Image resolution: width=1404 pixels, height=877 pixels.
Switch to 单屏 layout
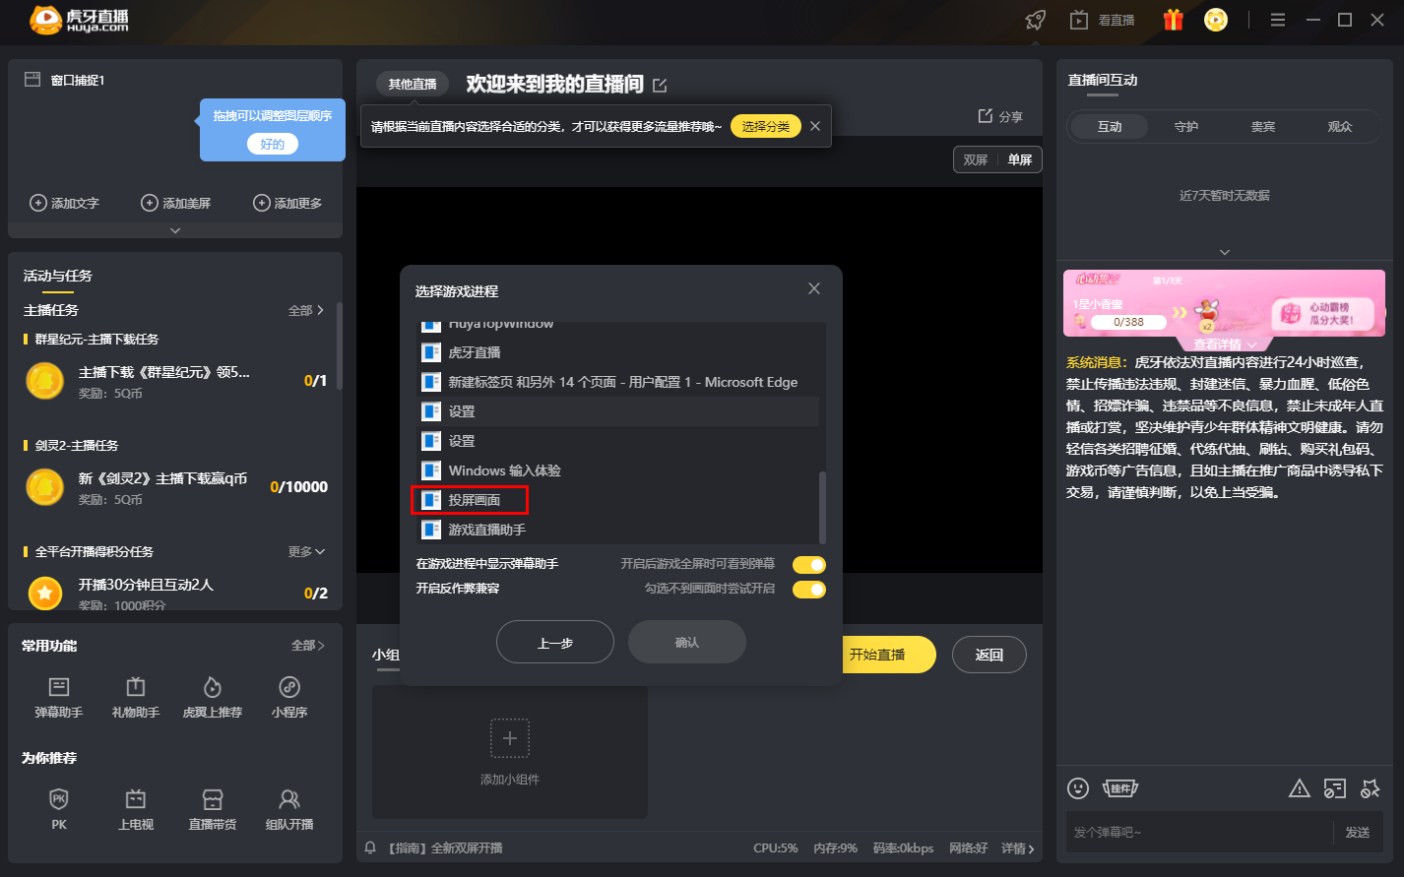click(x=1020, y=159)
